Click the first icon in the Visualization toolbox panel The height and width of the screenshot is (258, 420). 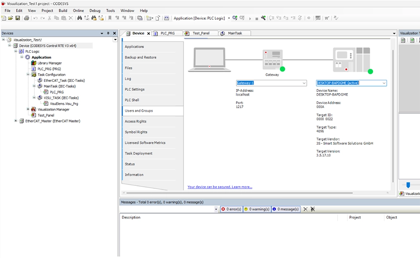[x=403, y=40]
